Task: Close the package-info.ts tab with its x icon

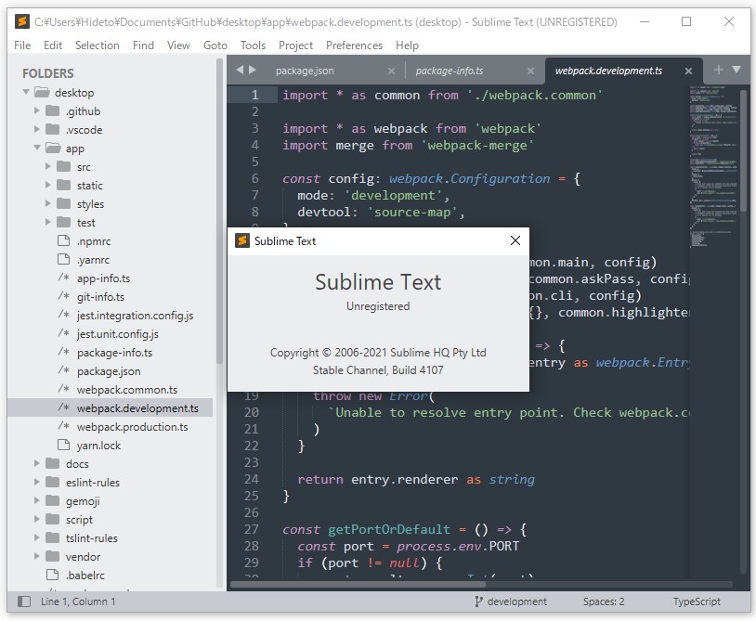Action: click(529, 70)
